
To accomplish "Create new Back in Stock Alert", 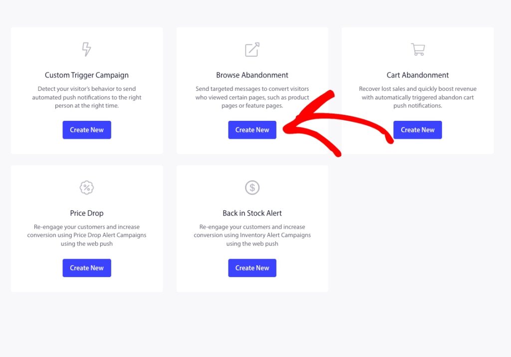I will pos(252,268).
